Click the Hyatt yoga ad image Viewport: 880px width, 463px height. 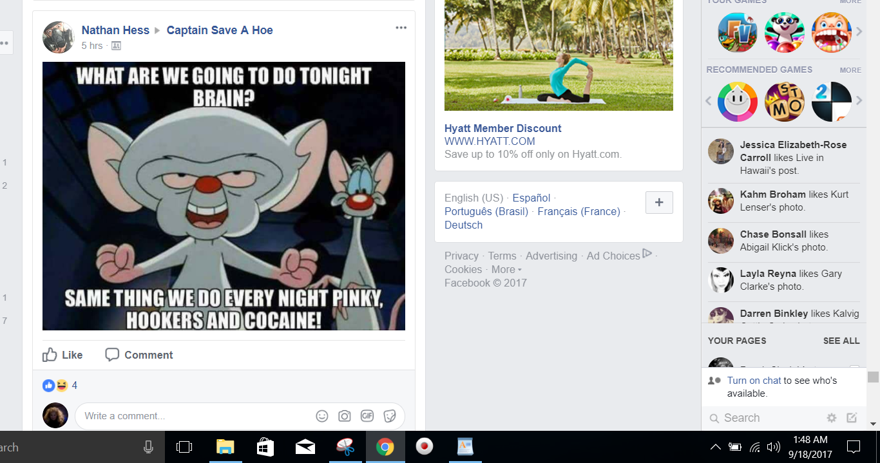tap(559, 55)
